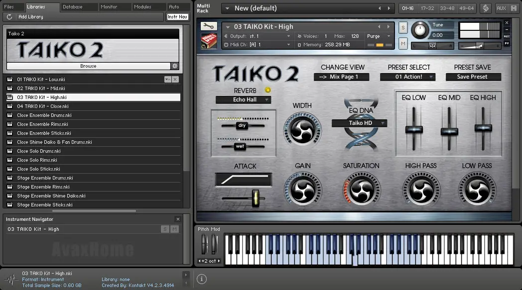Click the info icon in the status bar
The image size is (522, 290).
click(x=201, y=279)
